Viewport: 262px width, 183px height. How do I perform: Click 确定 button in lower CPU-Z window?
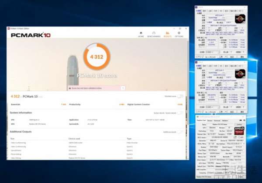pyautogui.click(x=242, y=112)
